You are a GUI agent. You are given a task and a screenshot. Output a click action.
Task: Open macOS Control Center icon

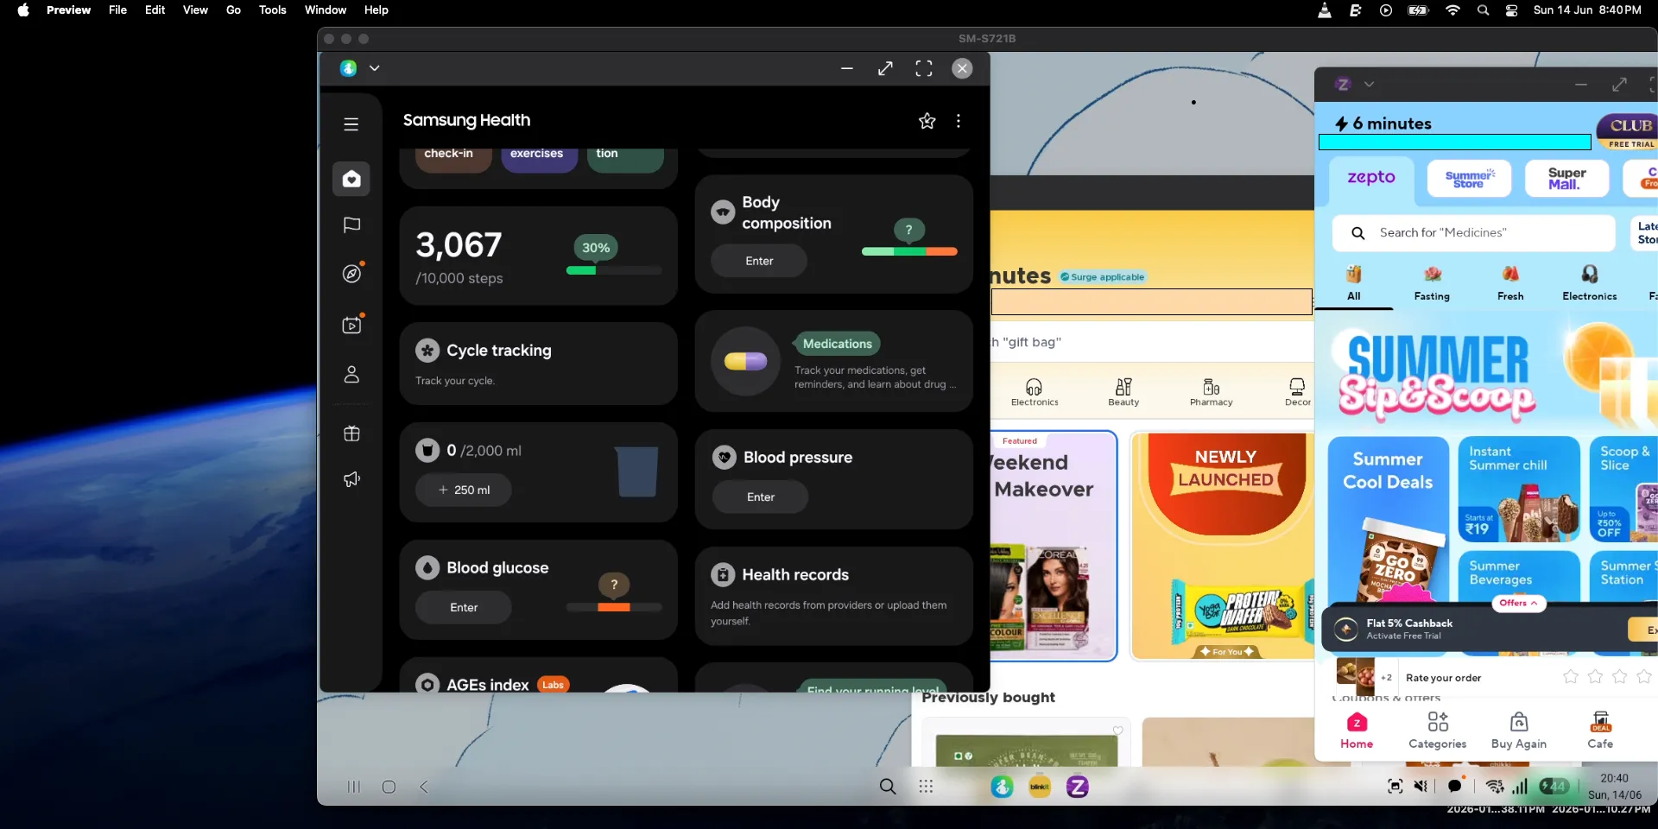click(1511, 10)
